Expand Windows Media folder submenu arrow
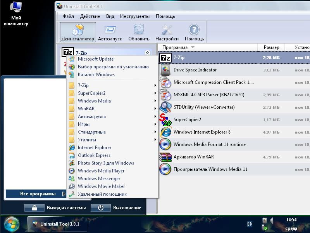This screenshot has width=310, height=233. [155, 101]
